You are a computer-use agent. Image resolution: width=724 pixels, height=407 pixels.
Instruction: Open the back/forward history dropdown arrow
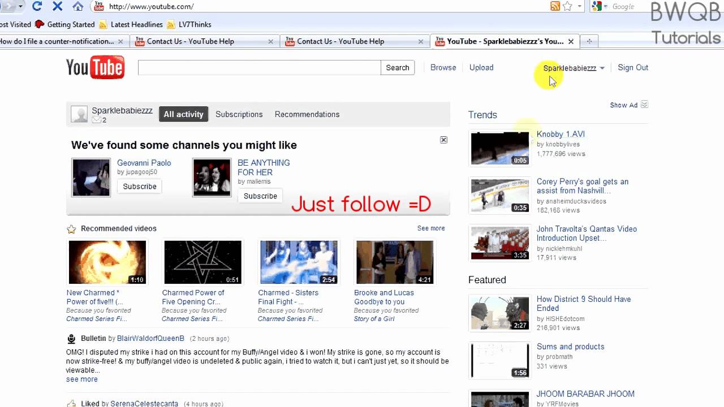(x=21, y=6)
